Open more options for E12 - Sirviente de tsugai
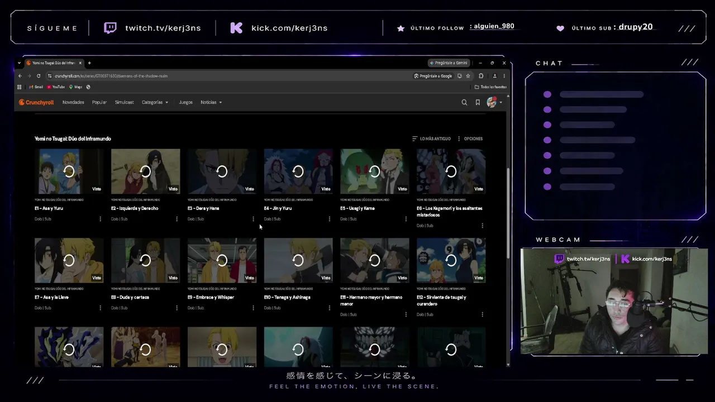 483,314
